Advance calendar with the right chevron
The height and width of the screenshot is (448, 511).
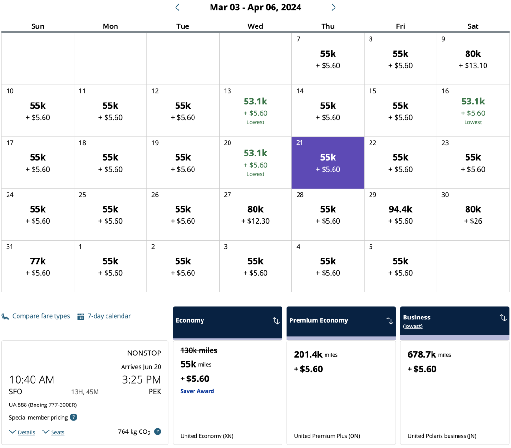(x=334, y=8)
